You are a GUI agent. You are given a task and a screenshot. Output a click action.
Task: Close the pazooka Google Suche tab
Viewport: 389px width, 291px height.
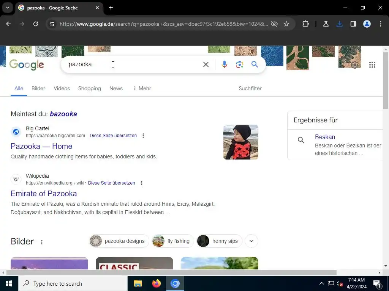click(97, 8)
